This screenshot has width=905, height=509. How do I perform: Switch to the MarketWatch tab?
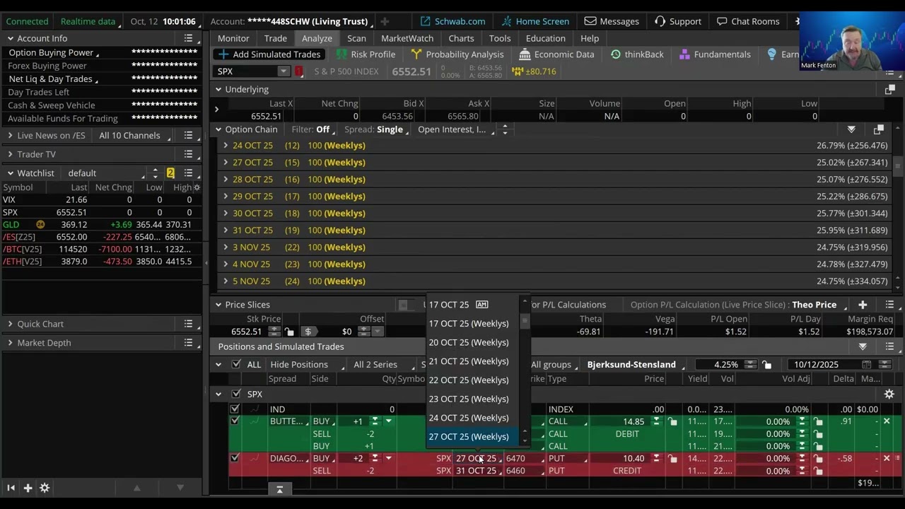pyautogui.click(x=407, y=38)
